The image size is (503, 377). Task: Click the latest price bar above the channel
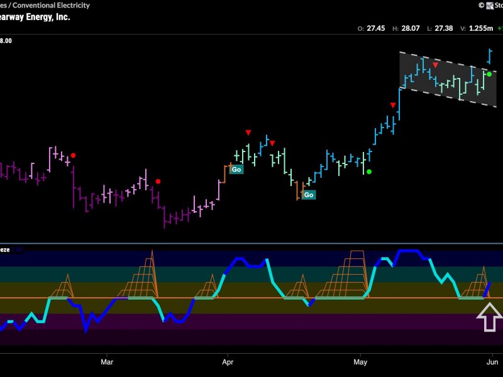[x=490, y=57]
